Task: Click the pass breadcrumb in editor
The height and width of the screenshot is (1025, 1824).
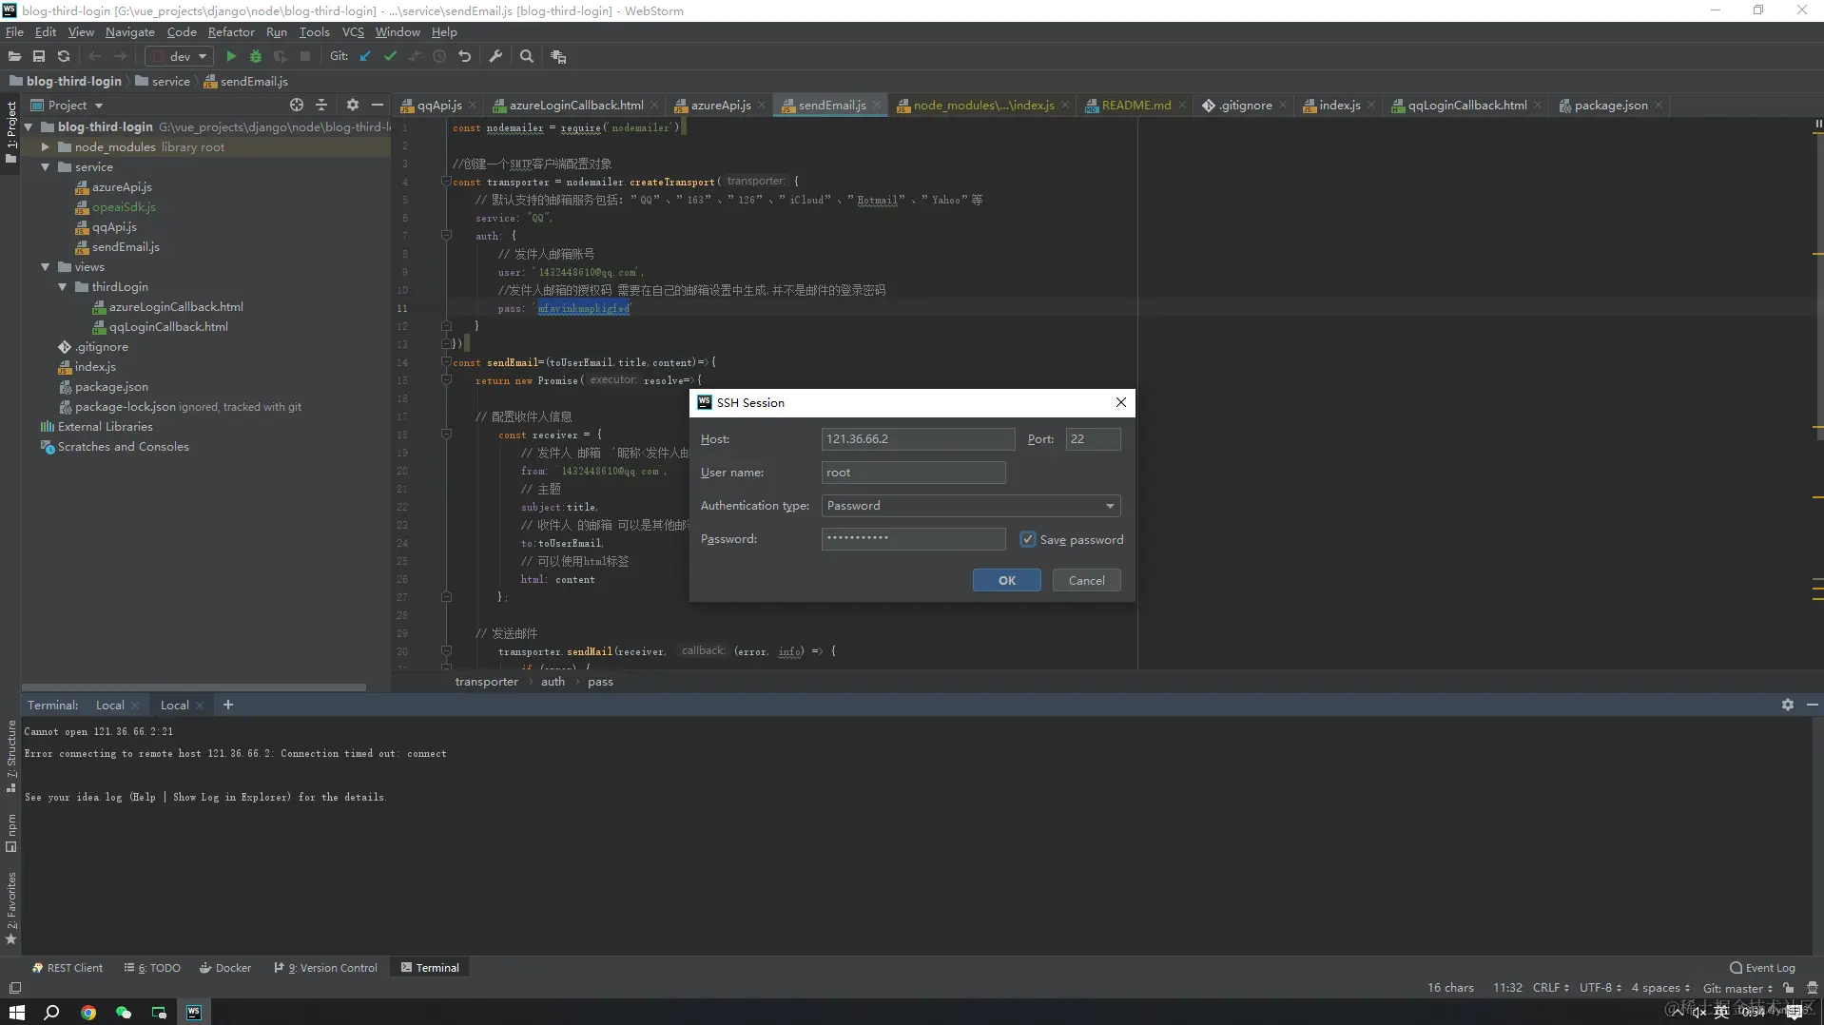Action: 600,682
